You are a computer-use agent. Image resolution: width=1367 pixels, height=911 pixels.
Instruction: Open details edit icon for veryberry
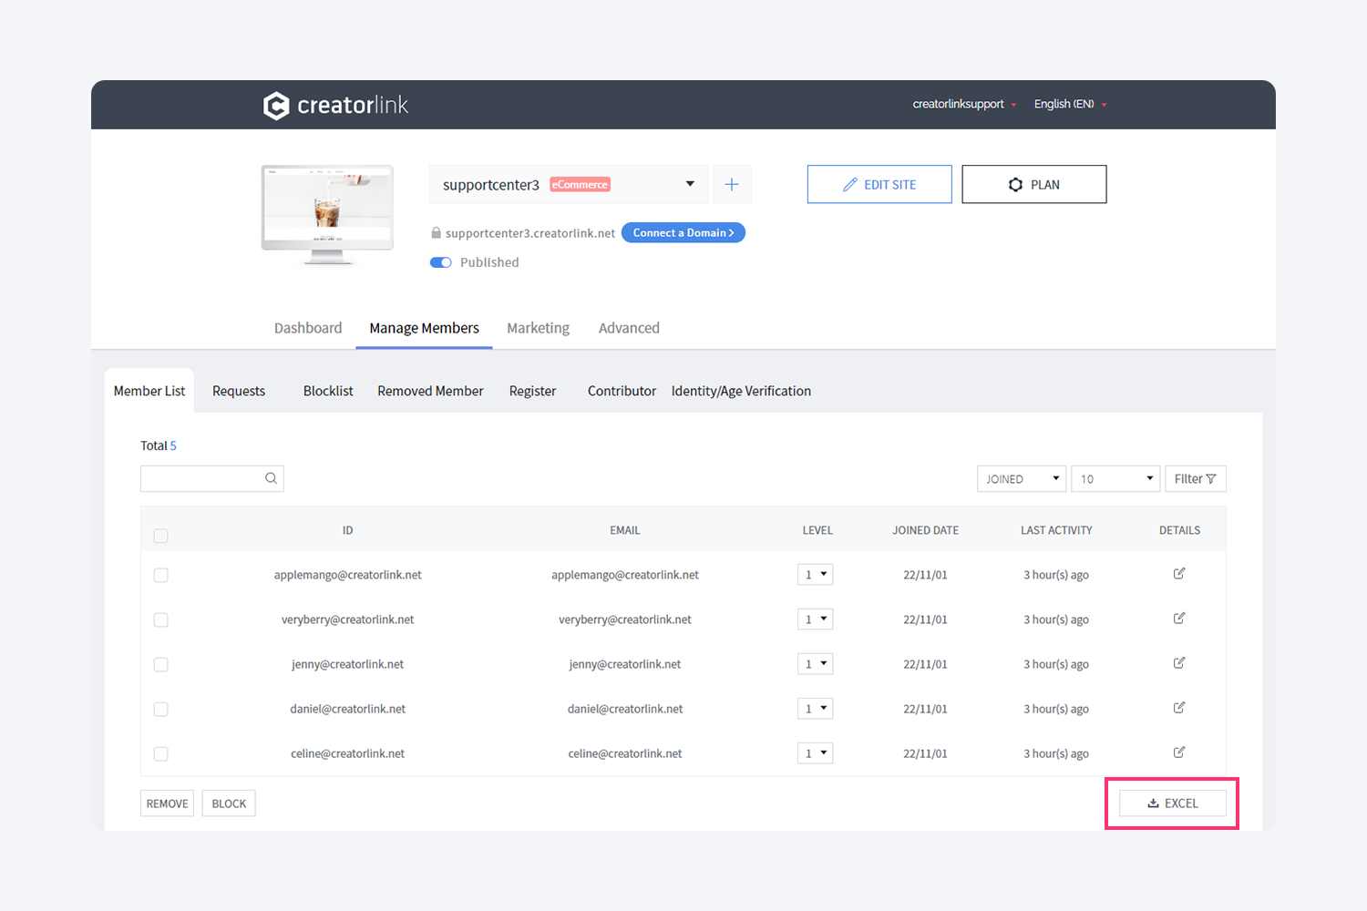point(1179,619)
